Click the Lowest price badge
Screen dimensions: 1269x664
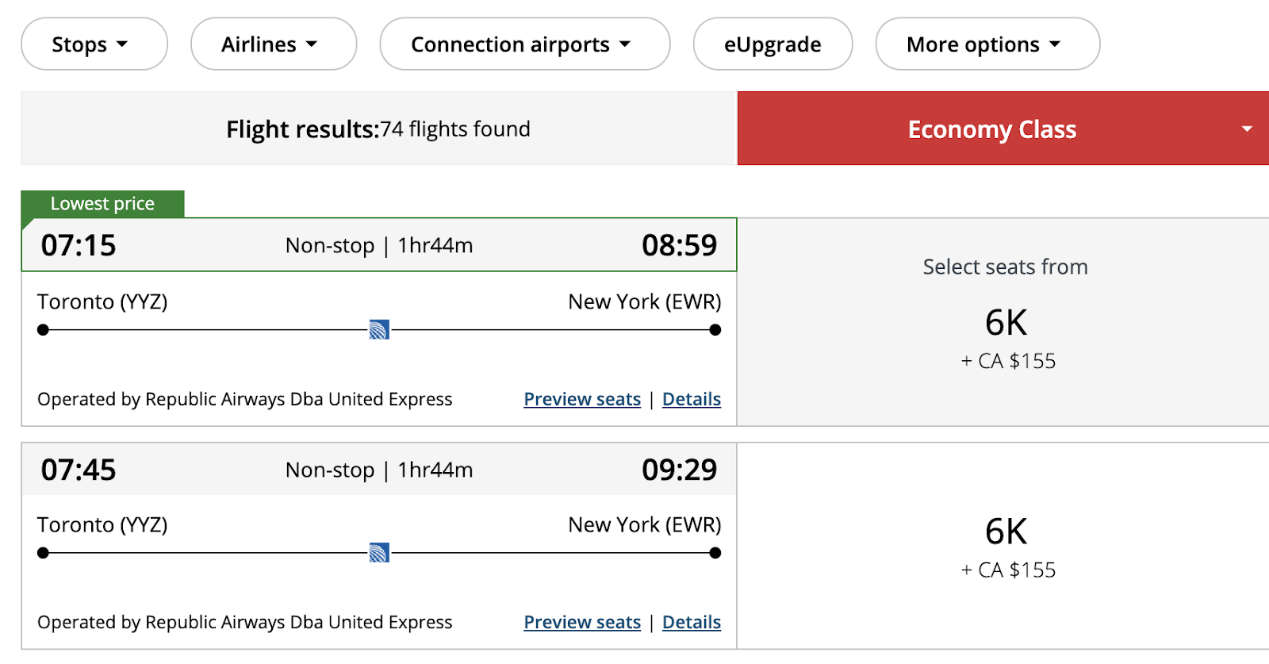tap(102, 204)
